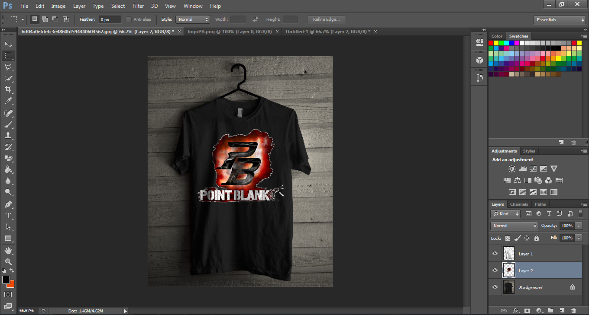589x315 pixels.
Task: Swap foreground and background colors
Action: pos(12,270)
